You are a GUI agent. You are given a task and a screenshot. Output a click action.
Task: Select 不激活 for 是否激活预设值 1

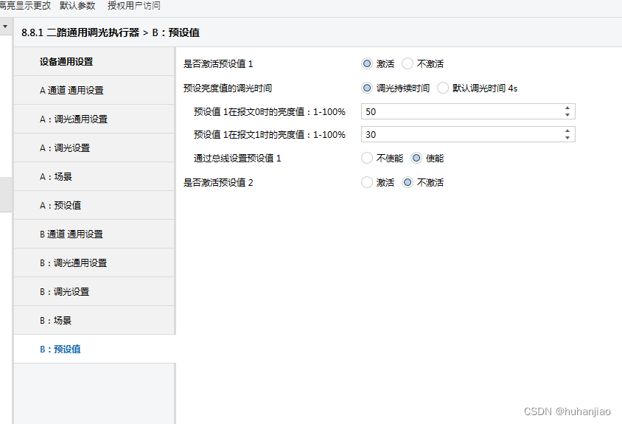(x=408, y=64)
